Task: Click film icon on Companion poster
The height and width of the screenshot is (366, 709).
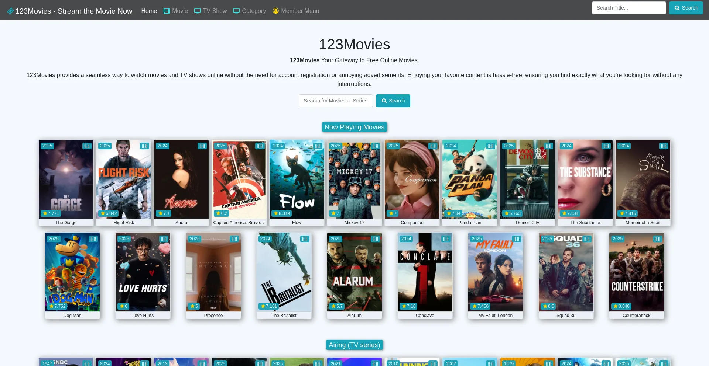Action: point(433,146)
